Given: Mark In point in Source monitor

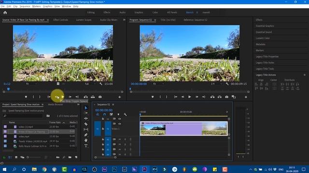Looking at the screenshot, I should [x=33, y=97].
